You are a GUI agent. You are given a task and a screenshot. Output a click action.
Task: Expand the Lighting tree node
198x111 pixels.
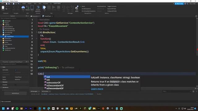click(x=1, y=25)
